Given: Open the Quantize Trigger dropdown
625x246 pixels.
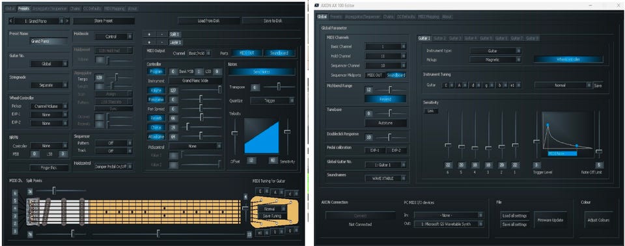Looking at the screenshot, I should point(273,101).
